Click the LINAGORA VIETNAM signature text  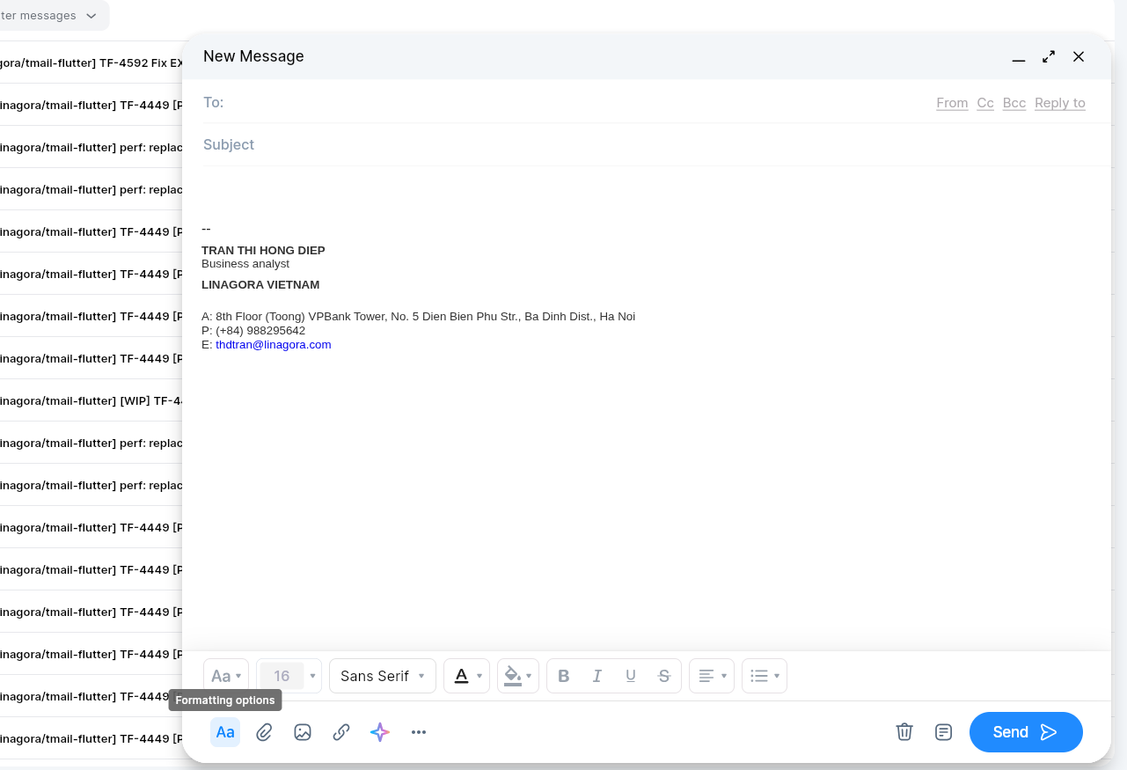point(260,285)
